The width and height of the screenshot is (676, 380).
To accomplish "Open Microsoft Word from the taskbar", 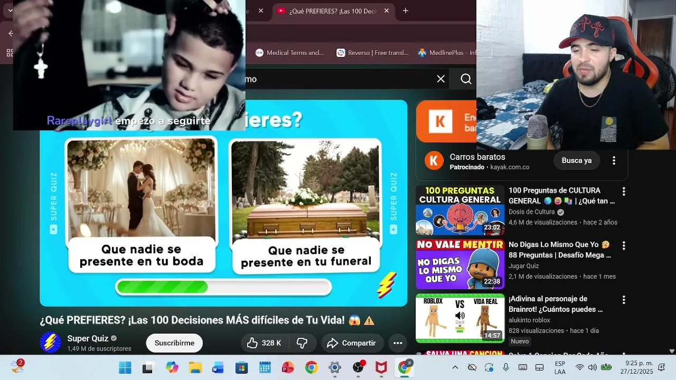I will coord(218,368).
